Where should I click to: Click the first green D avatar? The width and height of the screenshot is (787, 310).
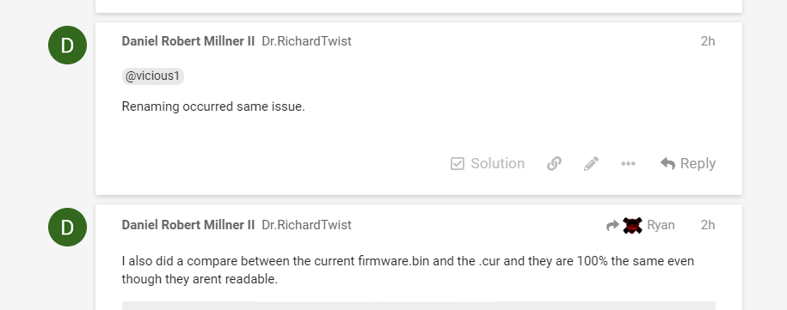coord(67,45)
